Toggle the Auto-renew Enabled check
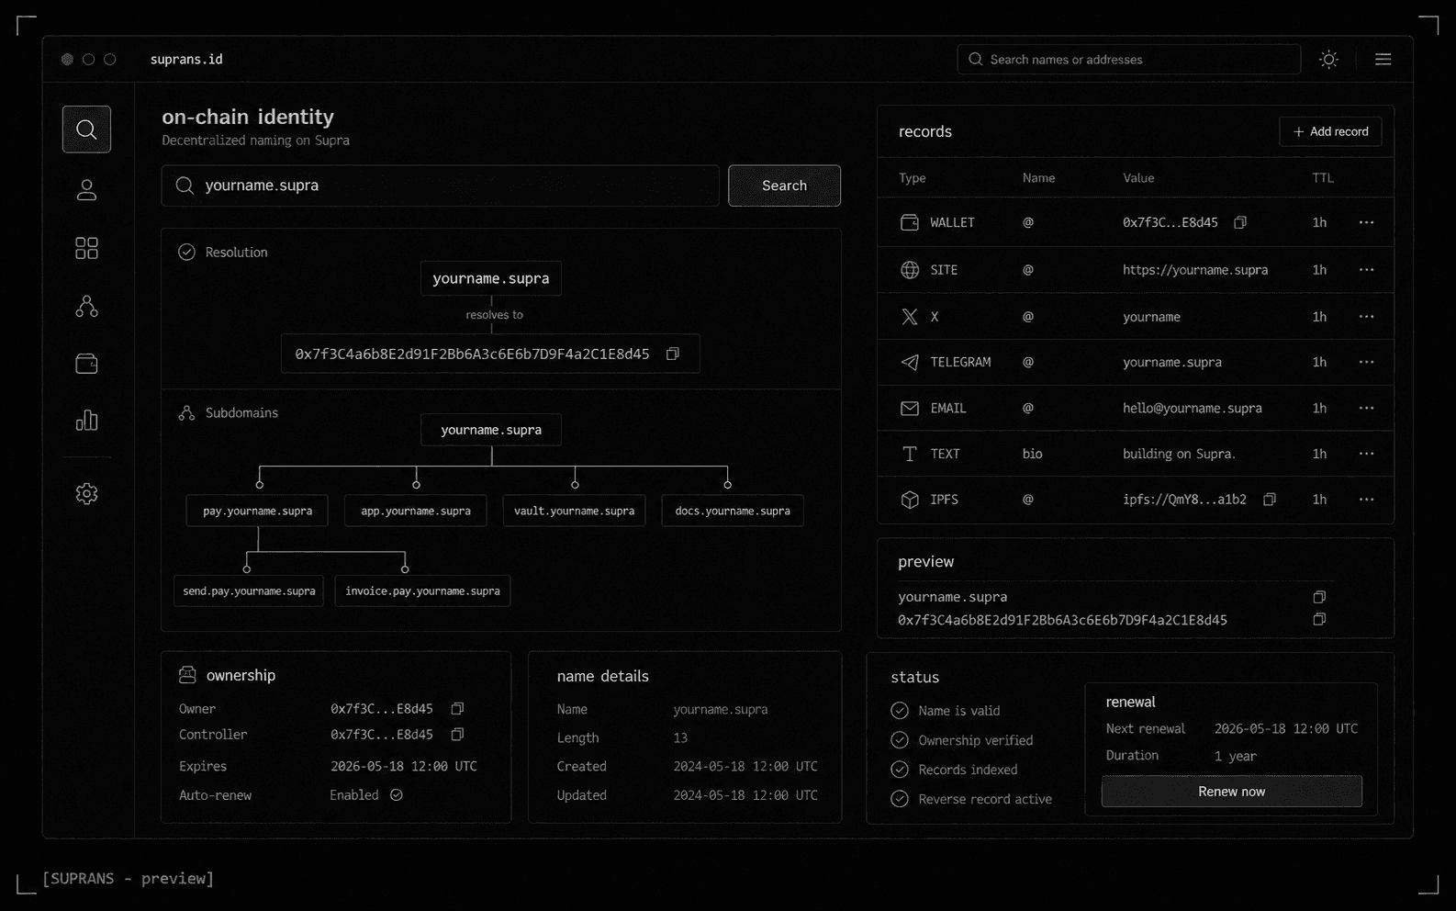Image resolution: width=1456 pixels, height=911 pixels. tap(397, 795)
